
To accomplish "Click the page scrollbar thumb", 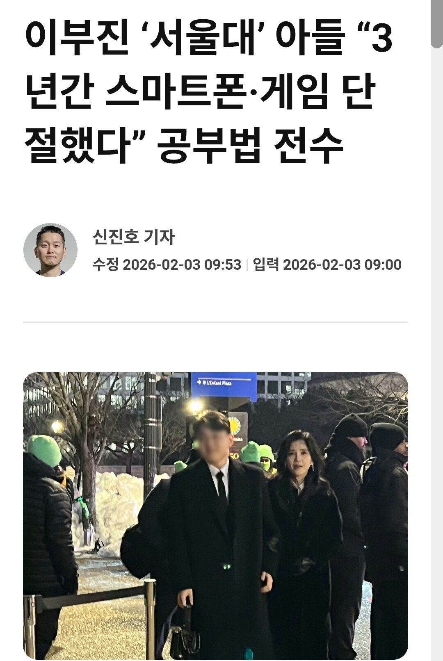I will (437, 24).
